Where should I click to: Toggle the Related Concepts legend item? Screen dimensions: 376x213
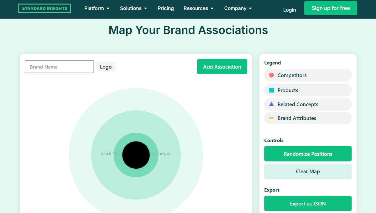coord(308,104)
